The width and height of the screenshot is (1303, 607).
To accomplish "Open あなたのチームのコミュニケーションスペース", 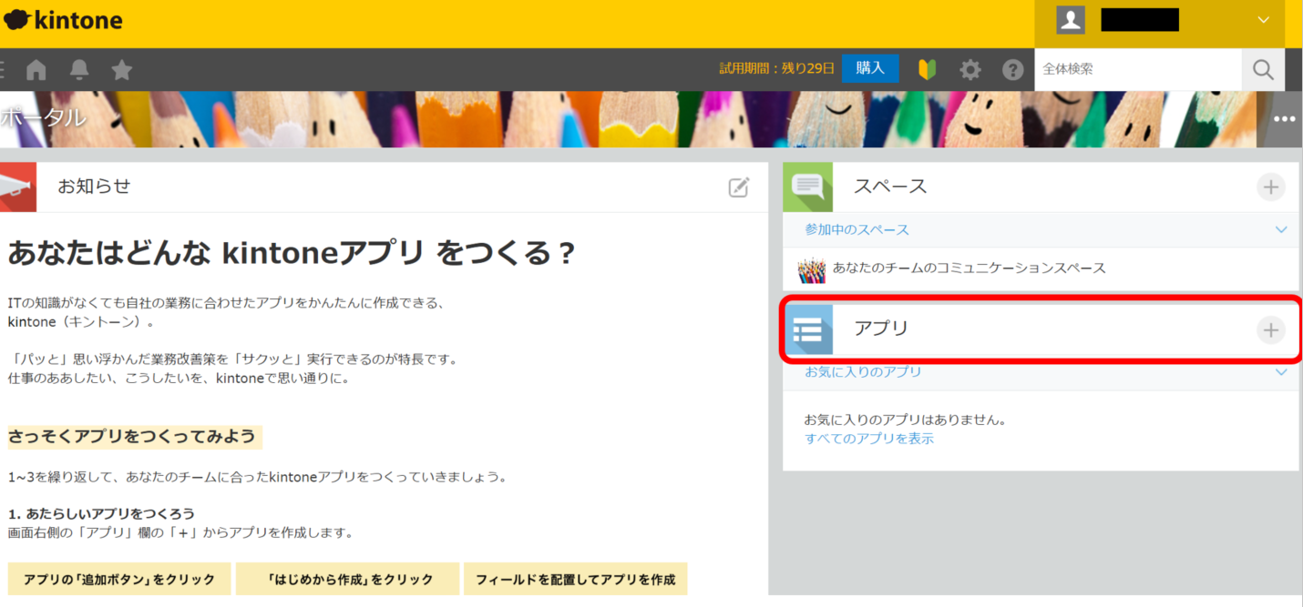I will [x=969, y=268].
